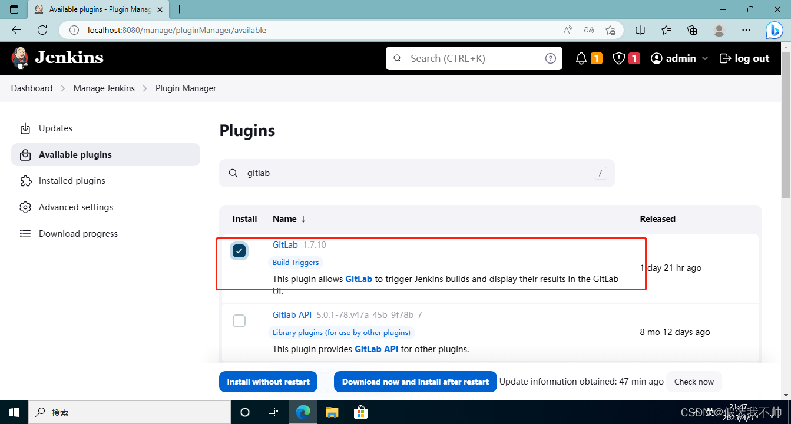Image resolution: width=791 pixels, height=424 pixels.
Task: Open Advanced settings section
Action: [105, 207]
